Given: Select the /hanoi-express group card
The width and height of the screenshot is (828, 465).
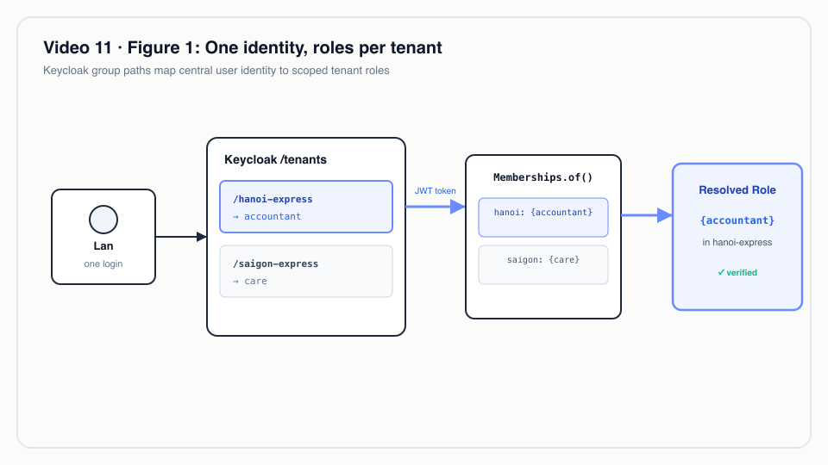Looking at the screenshot, I should coord(306,207).
